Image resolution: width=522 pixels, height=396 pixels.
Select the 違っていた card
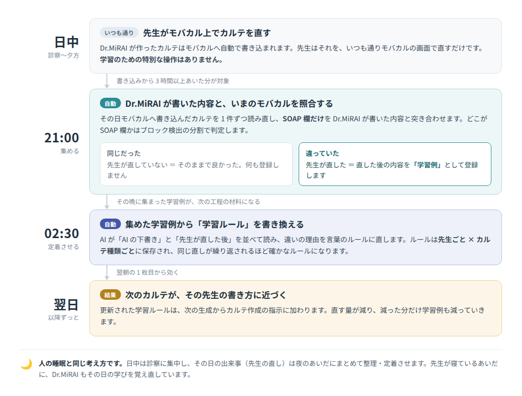click(x=395, y=164)
